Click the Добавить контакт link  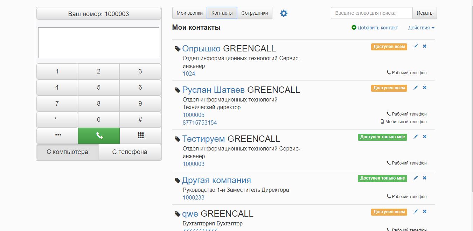(x=375, y=28)
